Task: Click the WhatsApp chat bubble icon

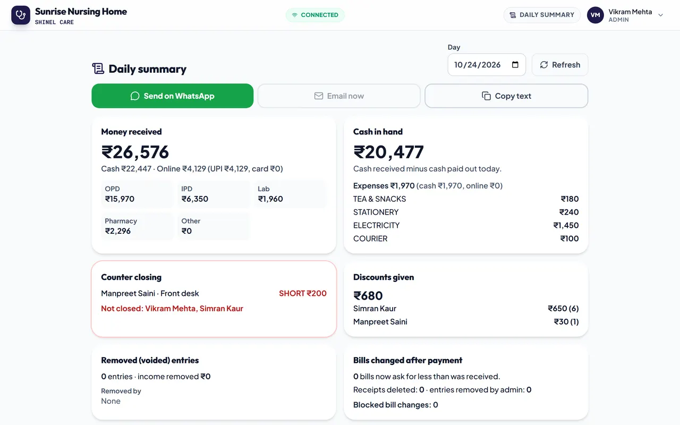Action: 135,96
